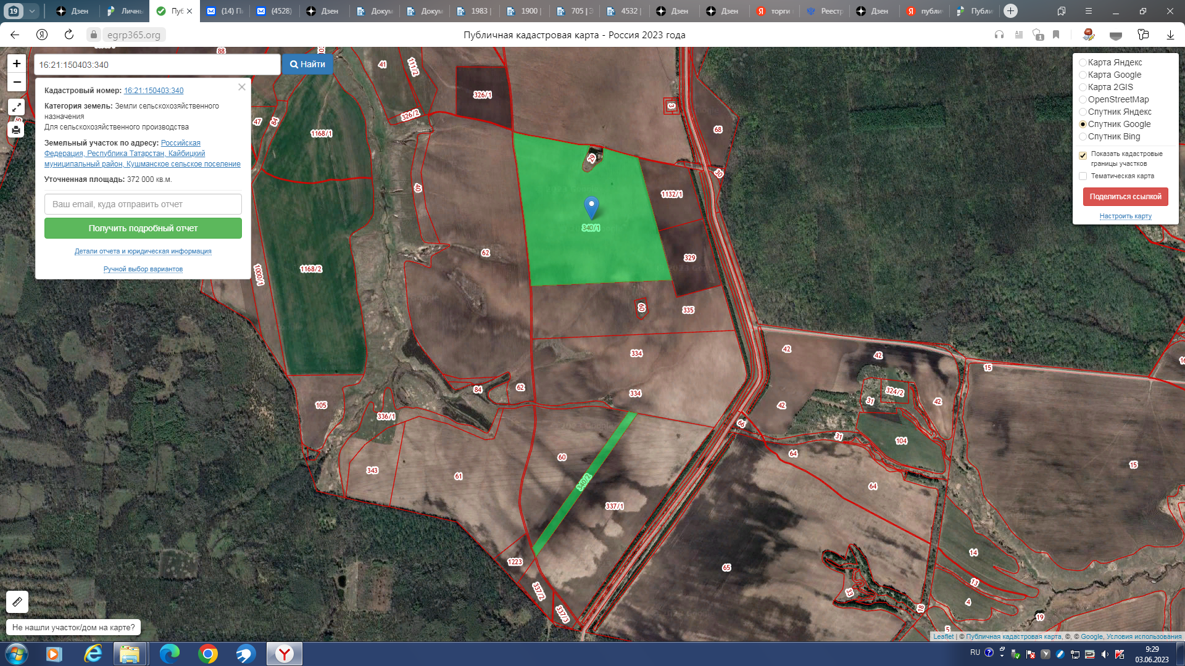Image resolution: width=1185 pixels, height=666 pixels.
Task: Open browser downloads arrow icon
Action: 1170,35
